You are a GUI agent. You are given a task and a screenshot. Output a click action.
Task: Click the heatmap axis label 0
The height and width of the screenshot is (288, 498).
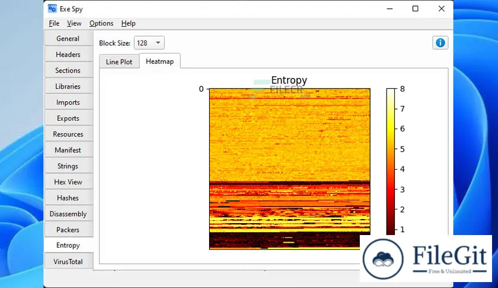(201, 89)
